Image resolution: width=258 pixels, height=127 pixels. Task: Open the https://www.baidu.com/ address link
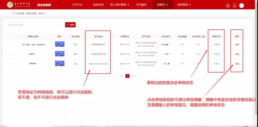pos(98,64)
